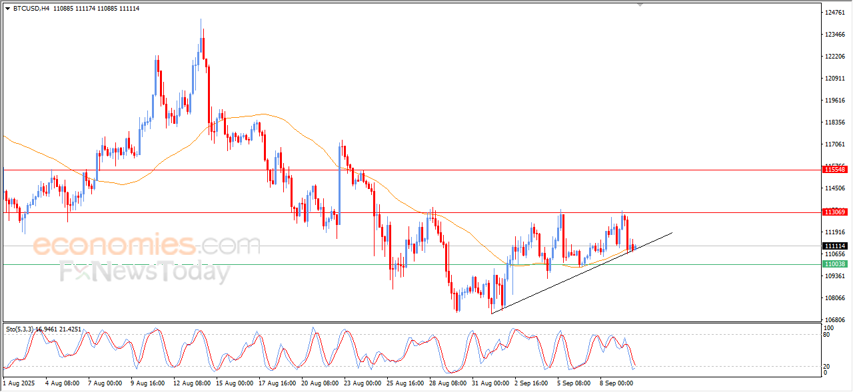Click the 28 Aug 08:00 date label
The height and width of the screenshot is (392, 853).
point(448,383)
